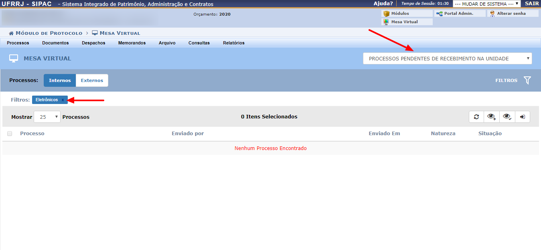Click the receive process arrow icon

coord(523,117)
